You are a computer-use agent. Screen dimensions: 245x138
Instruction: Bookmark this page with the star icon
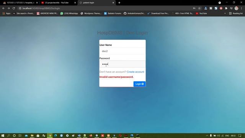pos(199,8)
